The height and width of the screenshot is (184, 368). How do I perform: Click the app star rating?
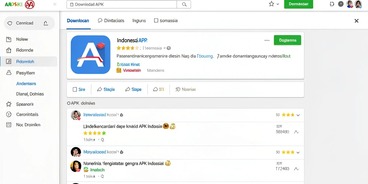click(x=128, y=48)
